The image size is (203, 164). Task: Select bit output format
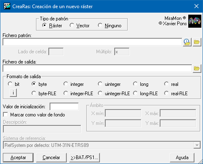click(x=14, y=84)
